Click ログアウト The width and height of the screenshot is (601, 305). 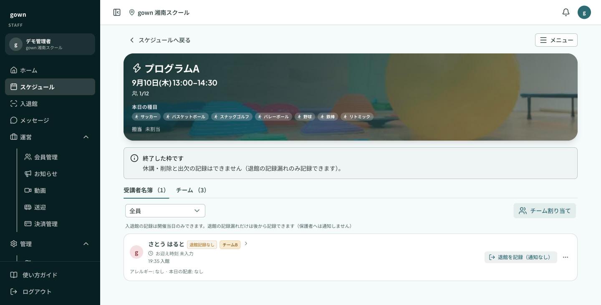[50, 292]
